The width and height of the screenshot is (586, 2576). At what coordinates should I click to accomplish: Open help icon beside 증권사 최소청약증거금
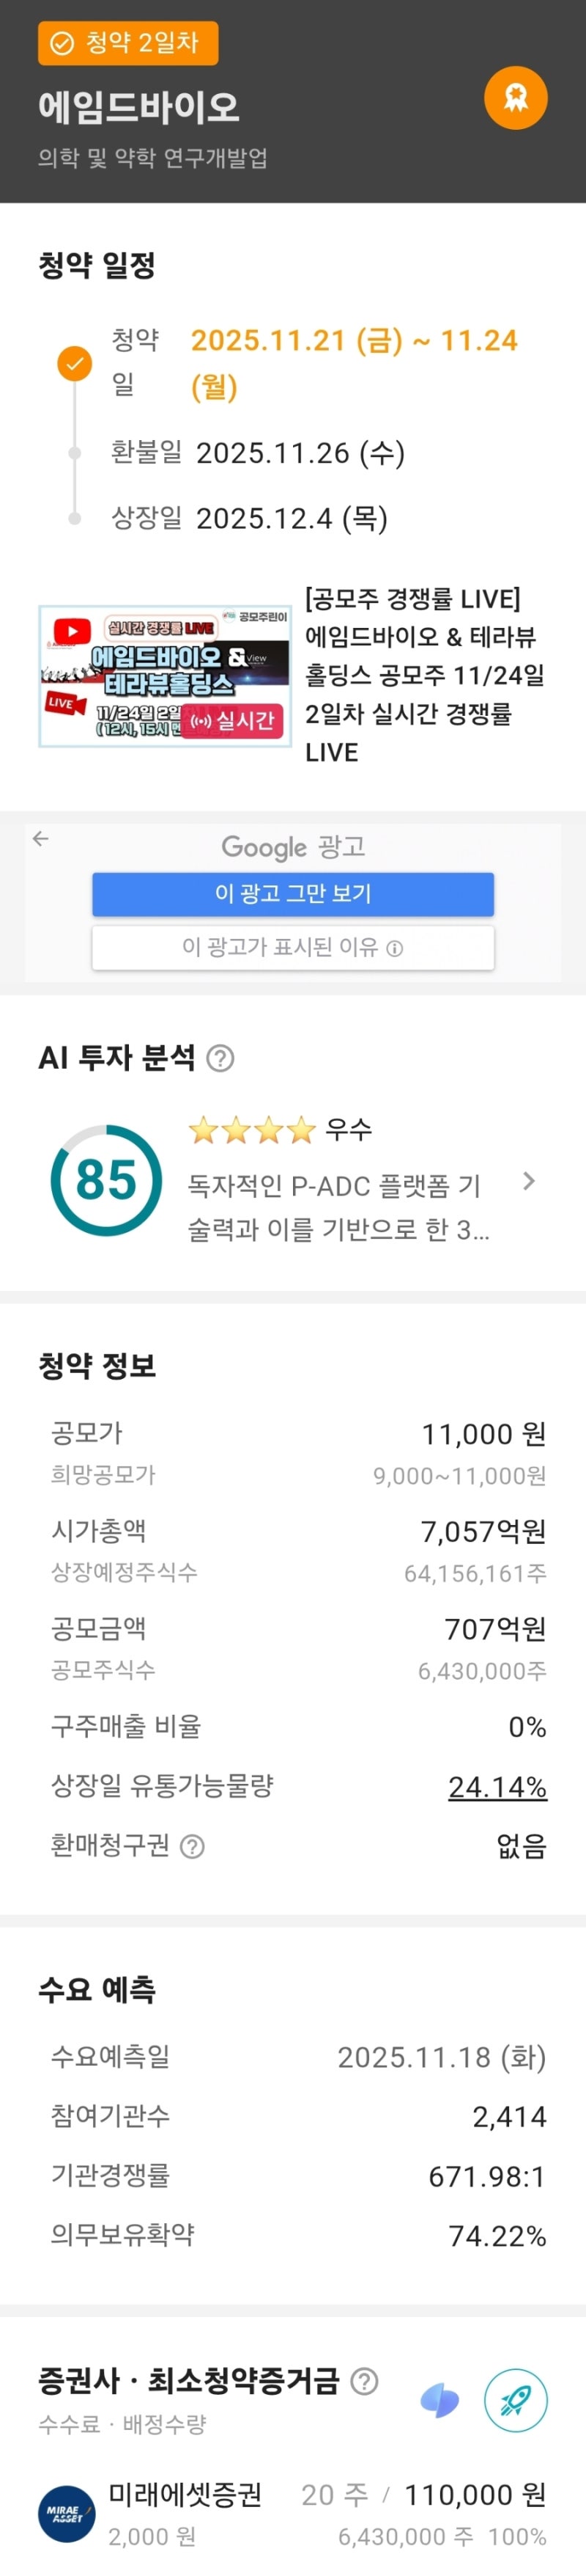(x=366, y=2381)
